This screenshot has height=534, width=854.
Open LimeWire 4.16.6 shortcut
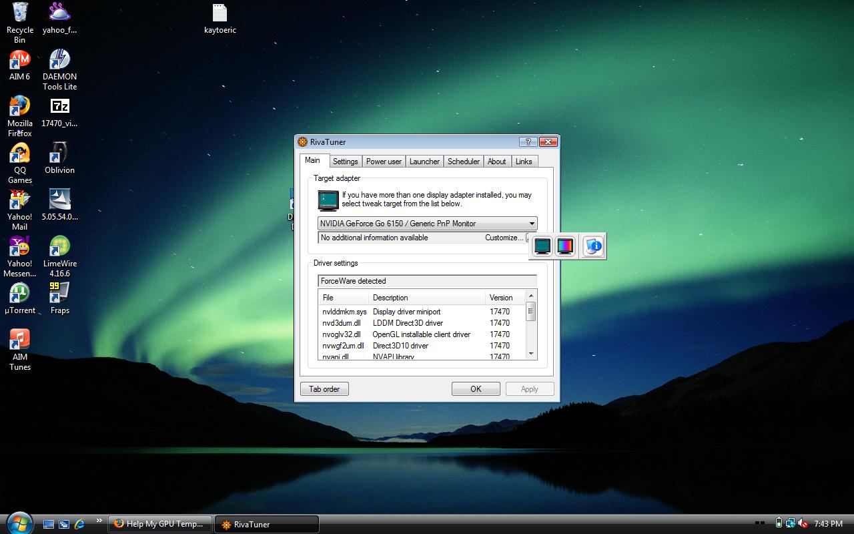[60, 256]
